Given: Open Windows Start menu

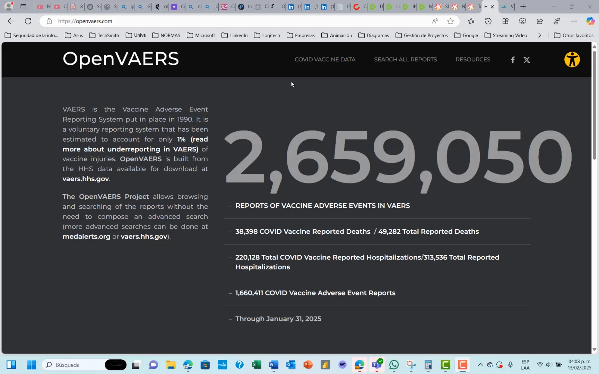Looking at the screenshot, I should tap(32, 365).
